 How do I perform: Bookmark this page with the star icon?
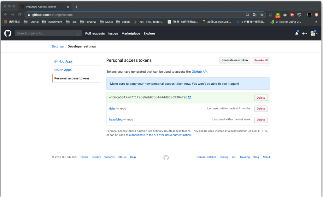point(262,15)
